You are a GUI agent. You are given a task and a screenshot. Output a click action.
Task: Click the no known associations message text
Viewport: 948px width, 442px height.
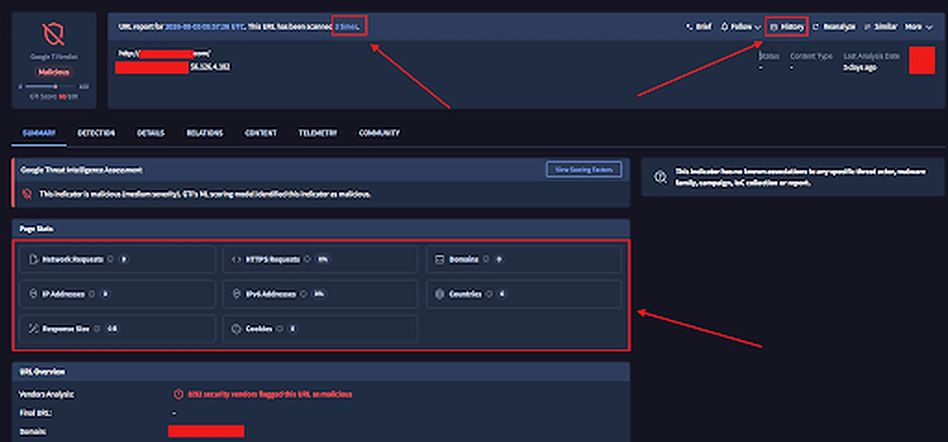800,177
